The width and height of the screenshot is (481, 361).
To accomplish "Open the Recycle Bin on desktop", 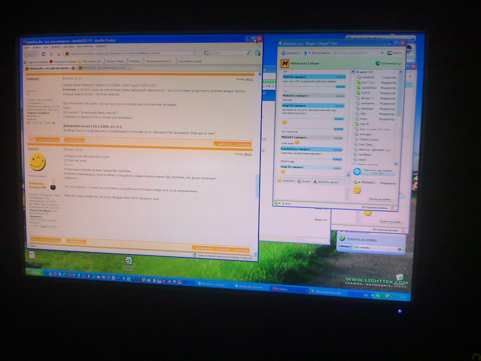I will [x=399, y=277].
